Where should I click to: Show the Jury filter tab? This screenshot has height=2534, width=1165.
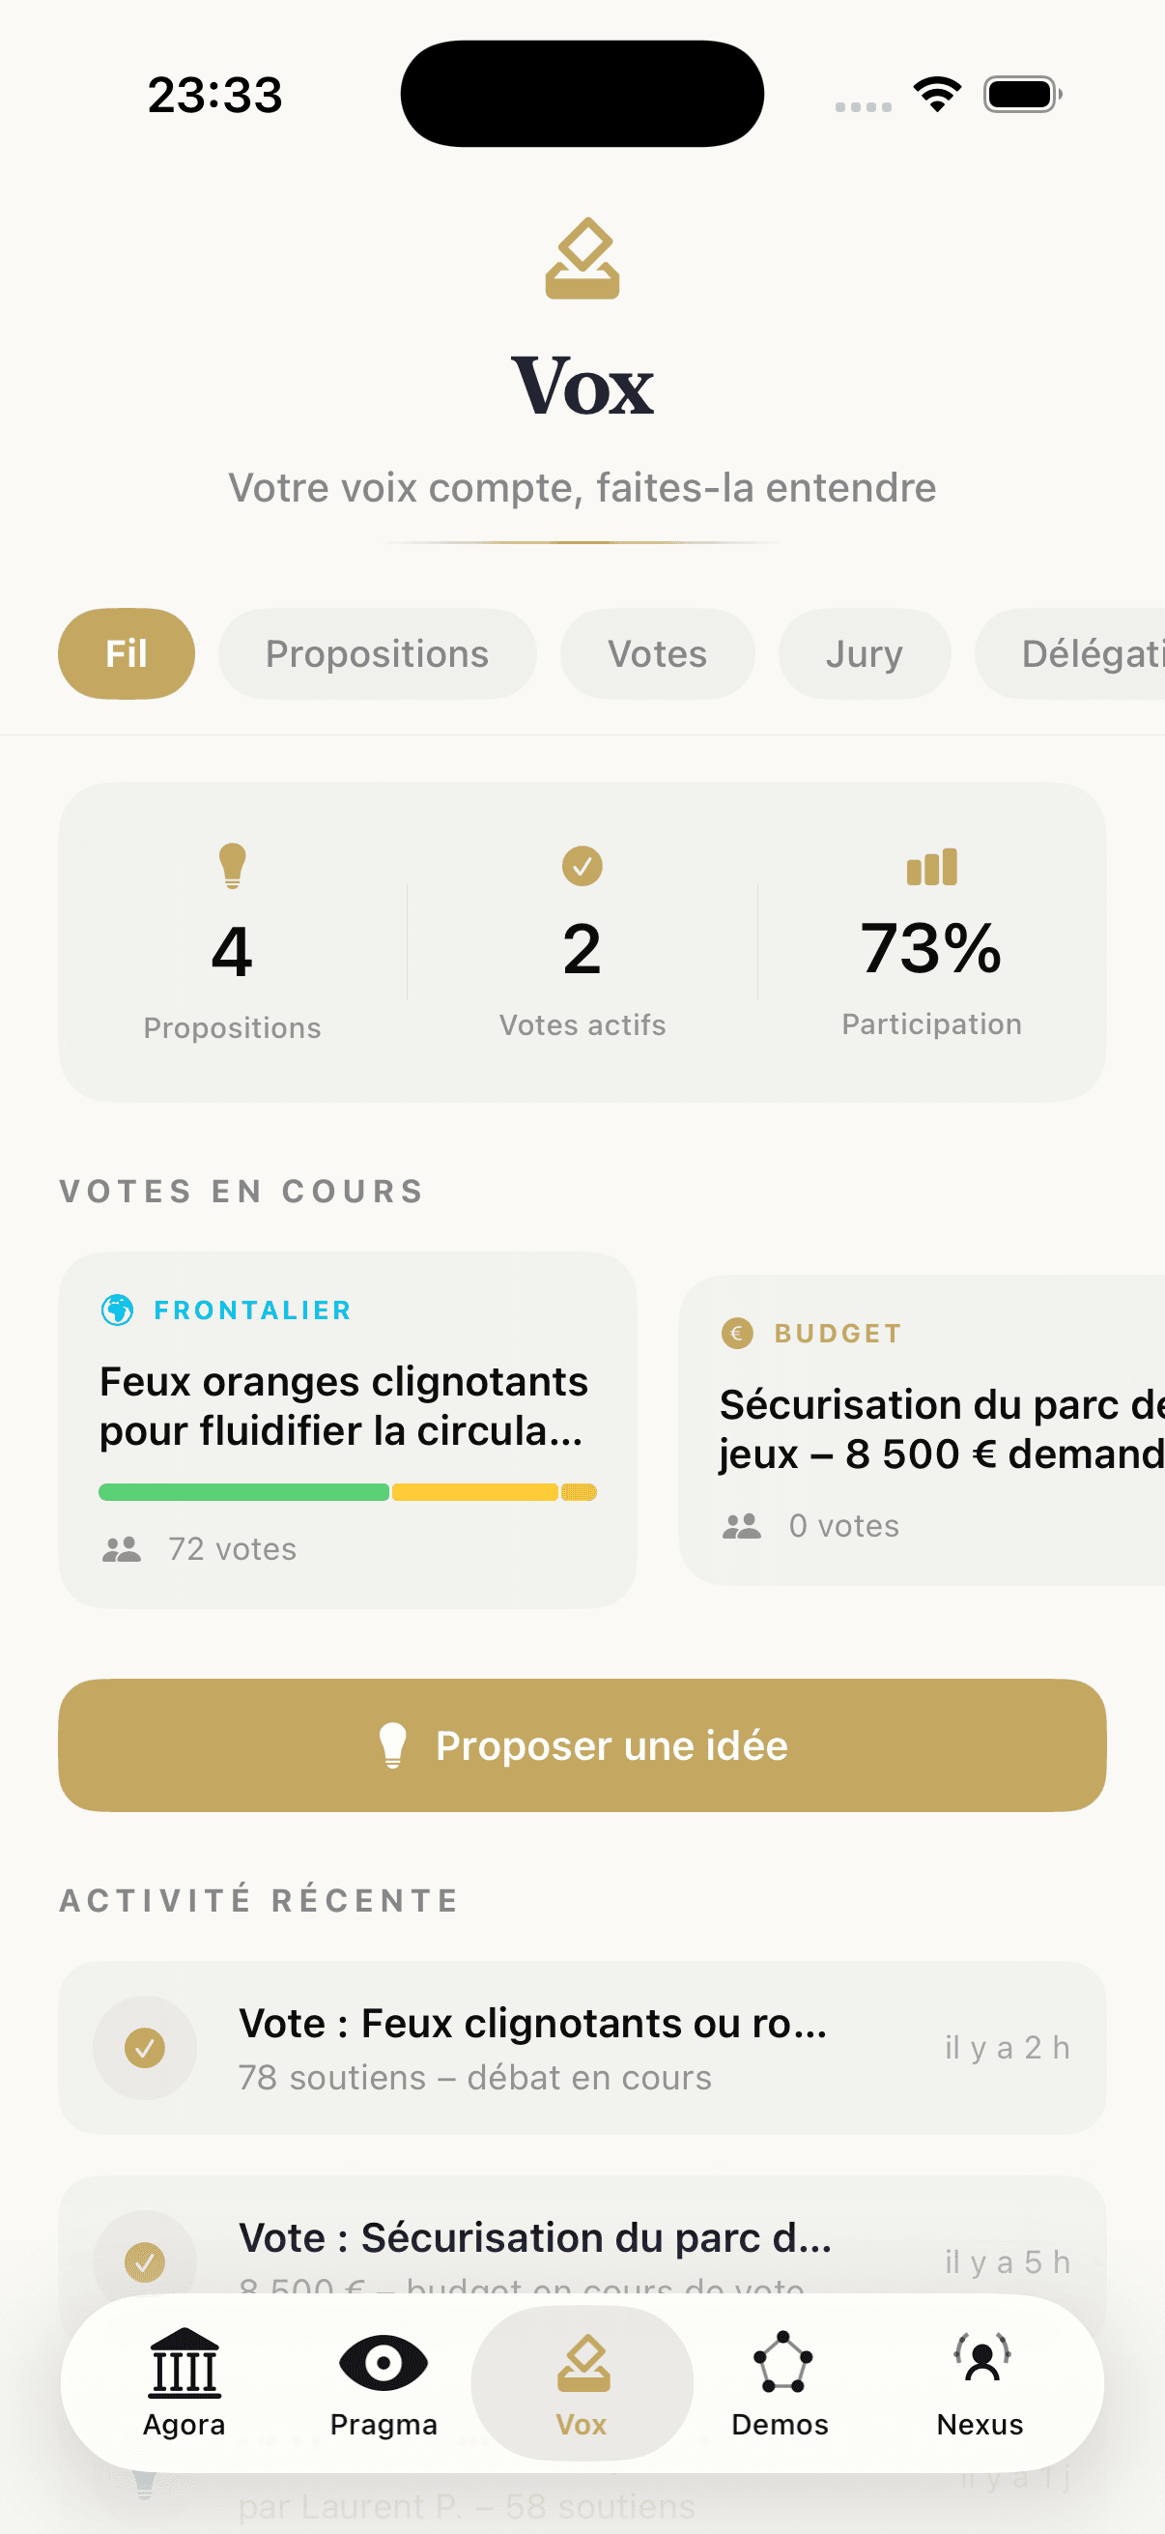pyautogui.click(x=865, y=654)
